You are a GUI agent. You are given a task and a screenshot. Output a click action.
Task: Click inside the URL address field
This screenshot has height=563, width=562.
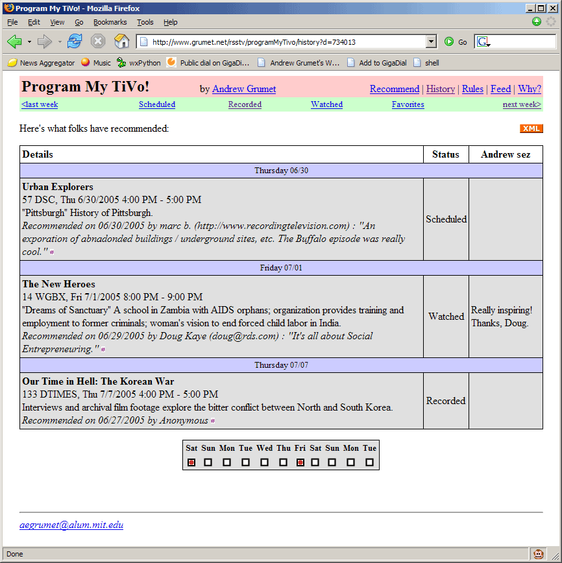pos(286,42)
